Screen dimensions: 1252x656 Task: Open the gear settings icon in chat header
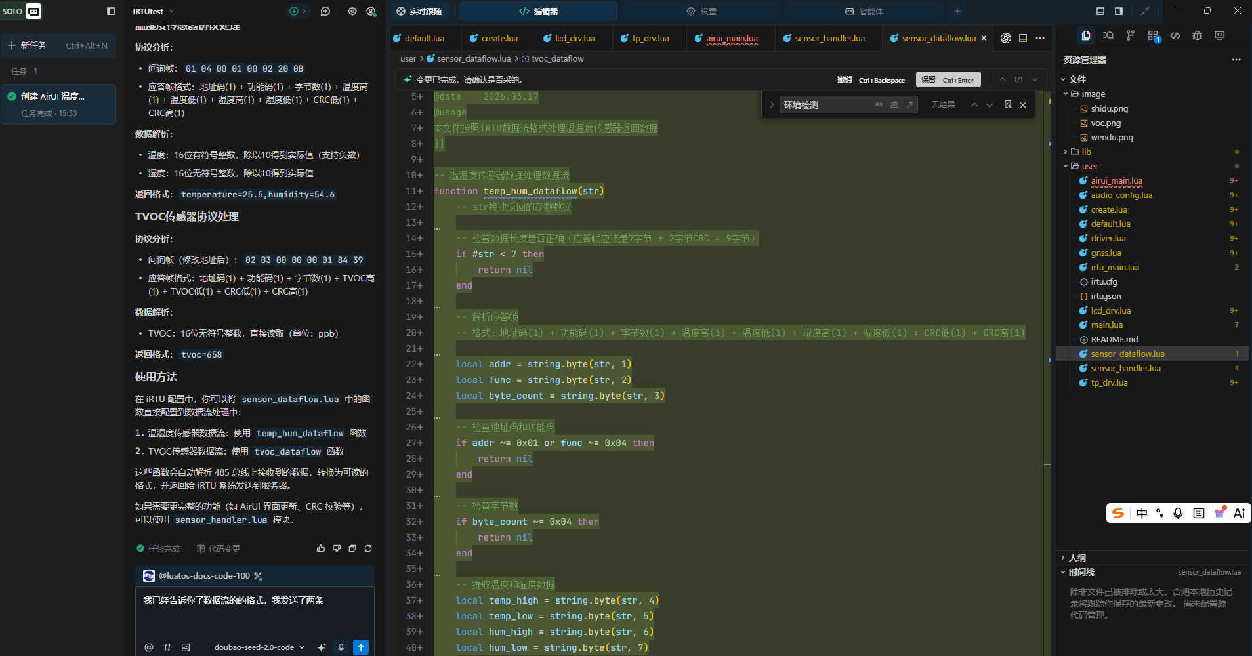(352, 11)
